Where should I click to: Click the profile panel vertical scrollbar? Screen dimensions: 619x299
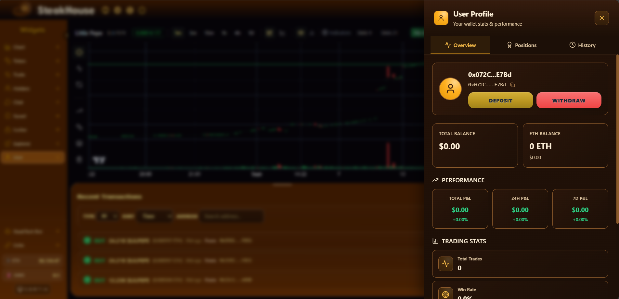pyautogui.click(x=617, y=139)
